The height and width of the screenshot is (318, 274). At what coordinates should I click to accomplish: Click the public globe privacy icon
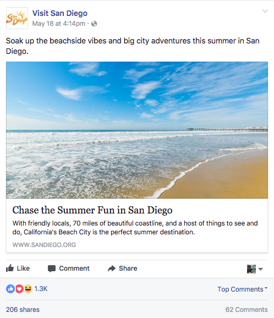pyautogui.click(x=94, y=24)
